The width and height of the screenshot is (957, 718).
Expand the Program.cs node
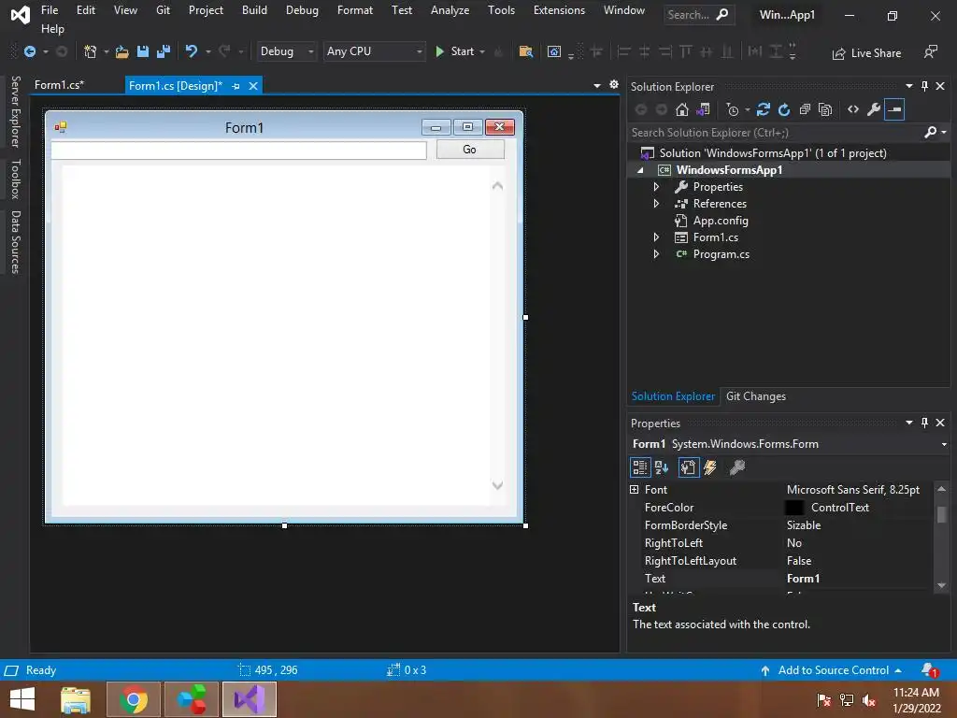click(x=656, y=254)
